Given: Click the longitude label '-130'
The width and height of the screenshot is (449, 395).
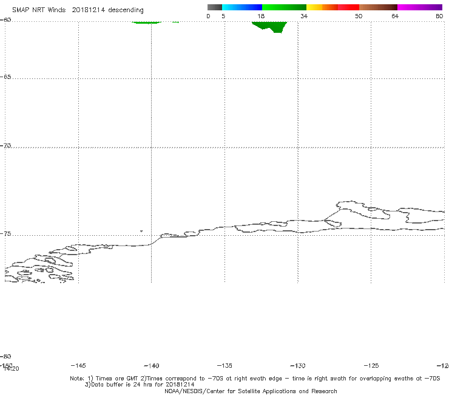Looking at the screenshot, I should [x=298, y=366].
